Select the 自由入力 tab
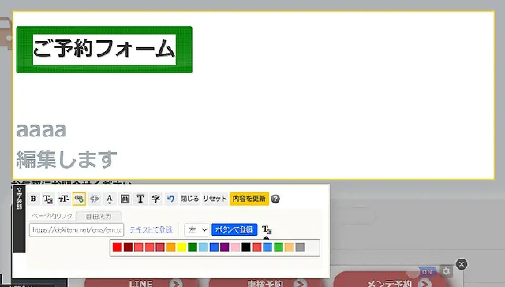 [99, 217]
